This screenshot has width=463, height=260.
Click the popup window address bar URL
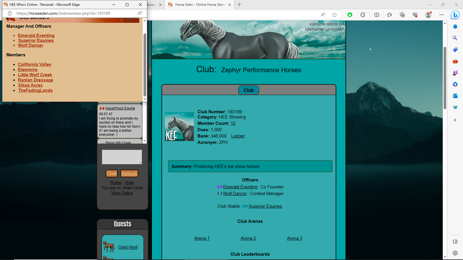(x=63, y=13)
